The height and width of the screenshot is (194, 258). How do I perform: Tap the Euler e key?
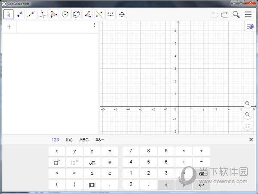tap(110, 162)
